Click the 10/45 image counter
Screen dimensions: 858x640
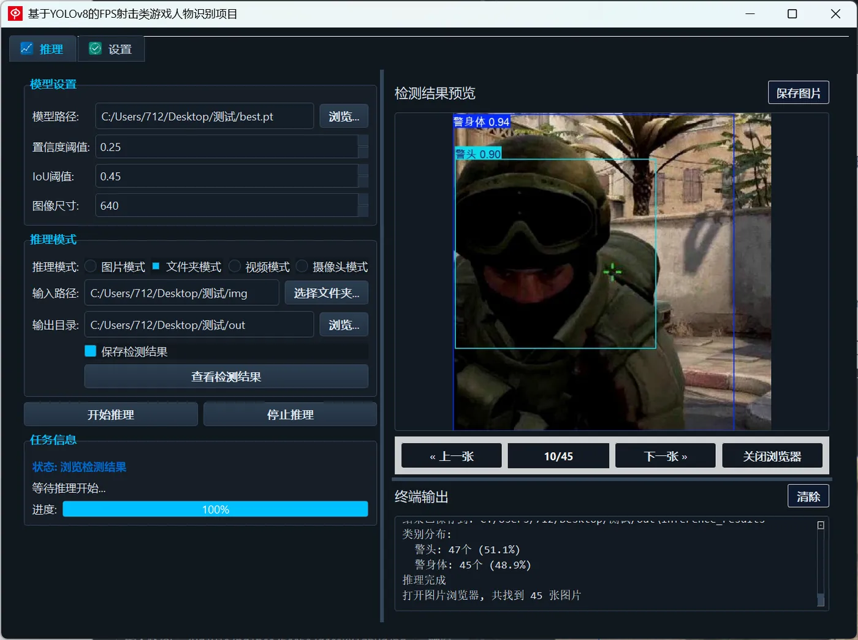coord(558,455)
